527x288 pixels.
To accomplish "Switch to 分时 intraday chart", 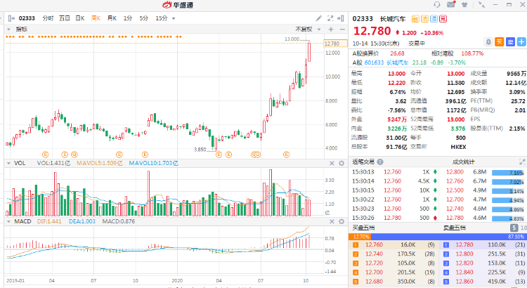I will [x=48, y=18].
